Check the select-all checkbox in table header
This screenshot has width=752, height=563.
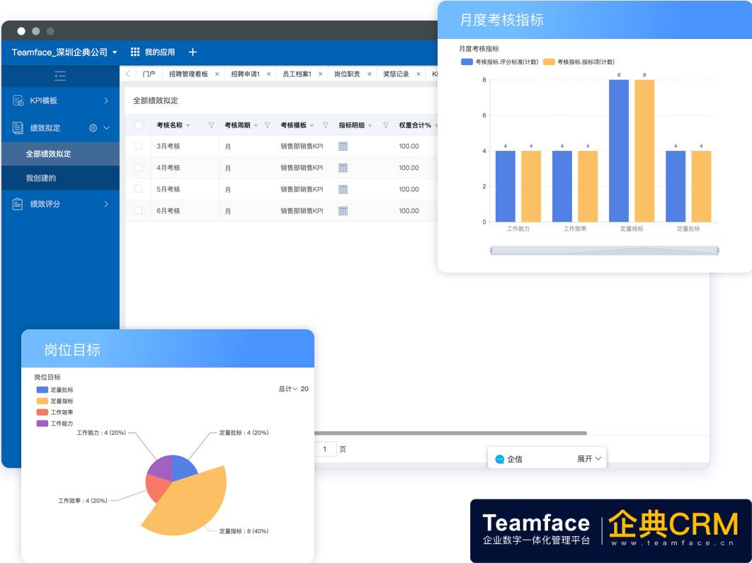tap(137, 125)
